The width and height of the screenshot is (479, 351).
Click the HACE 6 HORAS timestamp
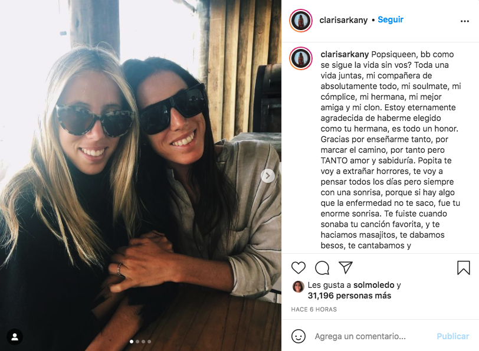click(x=314, y=310)
